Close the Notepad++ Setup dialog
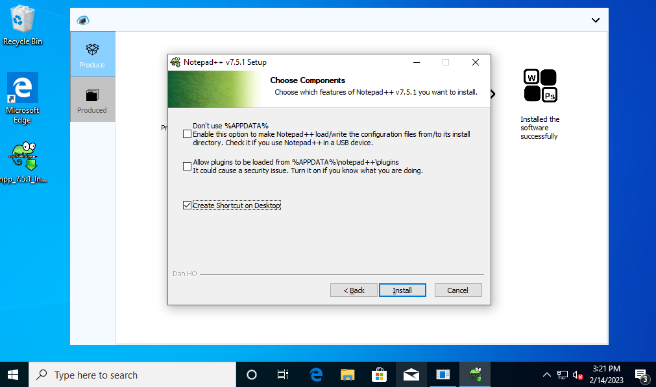Viewport: 656px width, 387px height. tap(475, 62)
